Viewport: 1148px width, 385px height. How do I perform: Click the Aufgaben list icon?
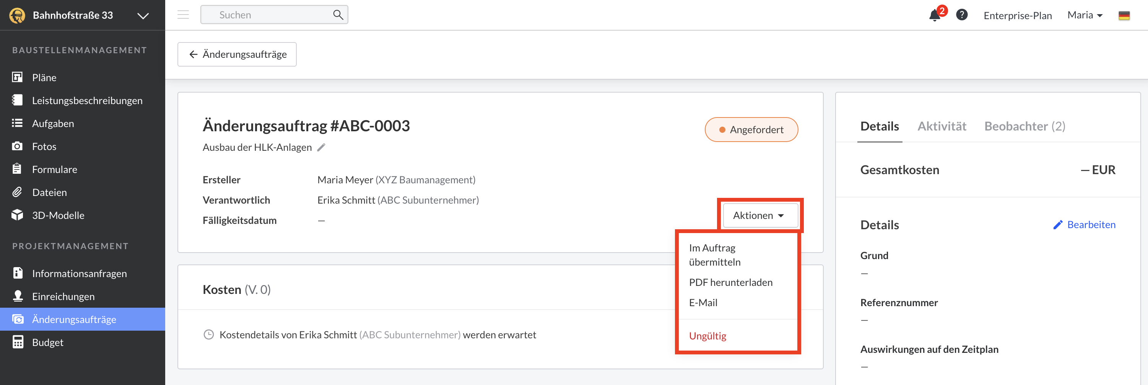tap(17, 123)
